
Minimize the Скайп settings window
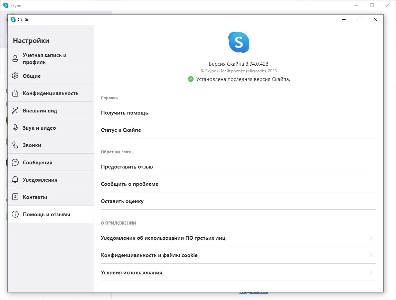(344, 19)
